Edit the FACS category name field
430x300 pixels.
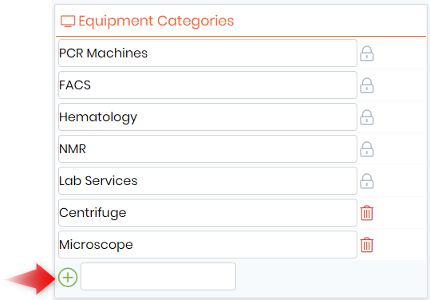point(207,85)
